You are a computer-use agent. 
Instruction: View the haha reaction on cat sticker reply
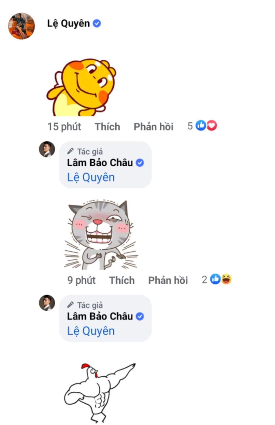click(x=226, y=279)
